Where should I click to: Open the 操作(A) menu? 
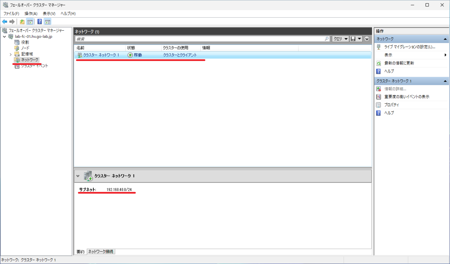coord(31,13)
